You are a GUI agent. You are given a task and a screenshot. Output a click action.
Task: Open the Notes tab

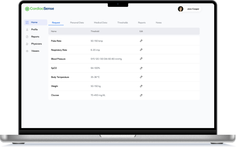click(x=159, y=23)
